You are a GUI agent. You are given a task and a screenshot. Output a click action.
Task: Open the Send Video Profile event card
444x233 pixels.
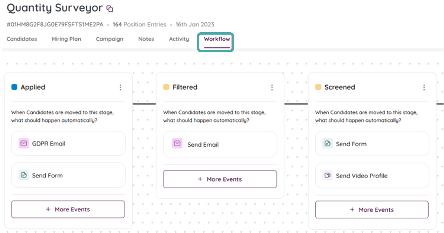coord(372,176)
